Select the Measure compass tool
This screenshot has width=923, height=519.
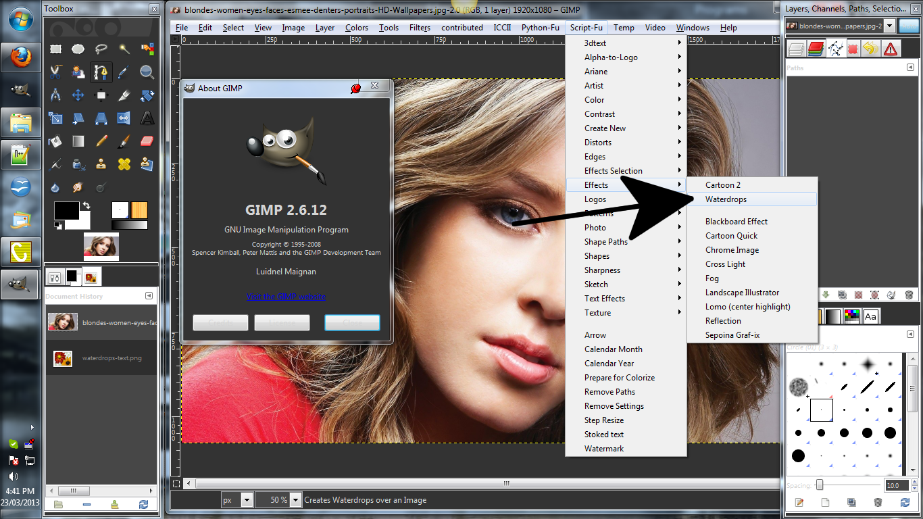[x=55, y=95]
